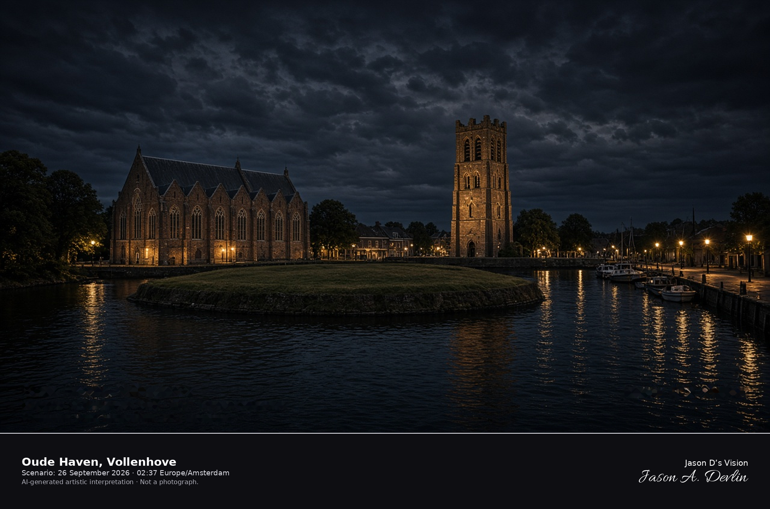Screen dimensions: 770x509
Task: Click the title 'Oude Haven, Vollenhove'
Action: (x=99, y=462)
